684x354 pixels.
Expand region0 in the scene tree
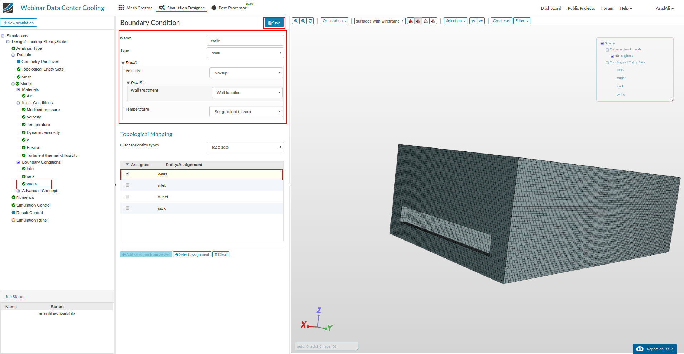click(612, 56)
